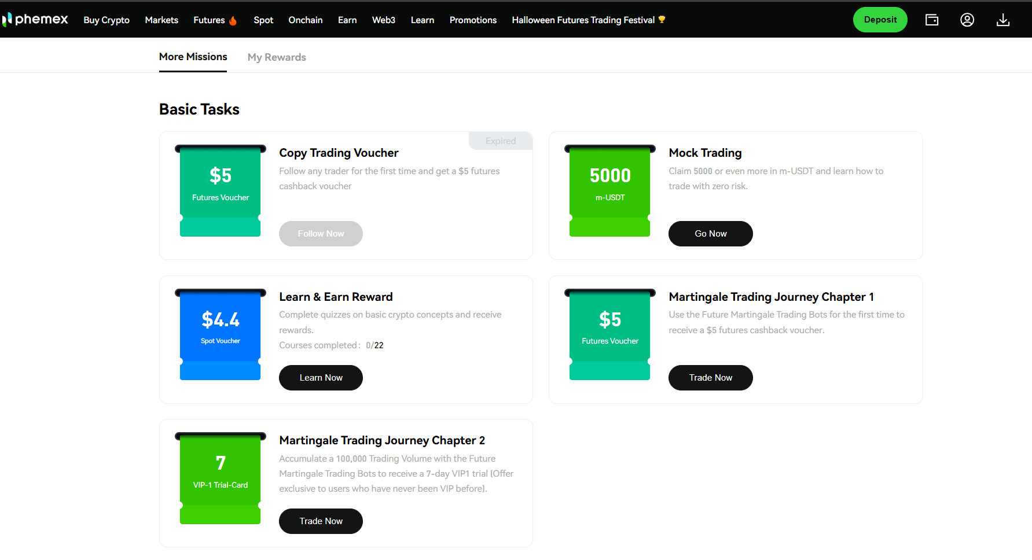Open the Markets page
1032x560 pixels.
[x=161, y=20]
